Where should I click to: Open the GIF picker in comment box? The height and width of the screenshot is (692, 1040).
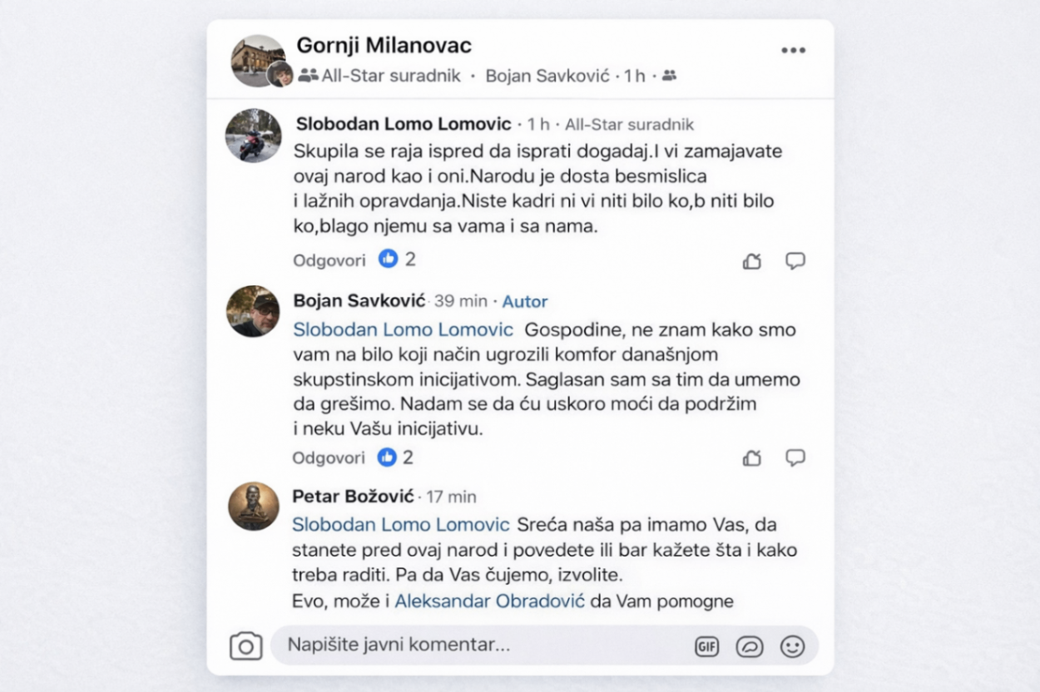point(706,646)
